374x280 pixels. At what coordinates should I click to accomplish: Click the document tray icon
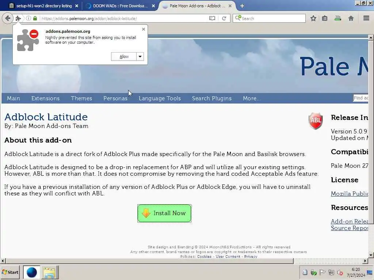click(x=305, y=272)
